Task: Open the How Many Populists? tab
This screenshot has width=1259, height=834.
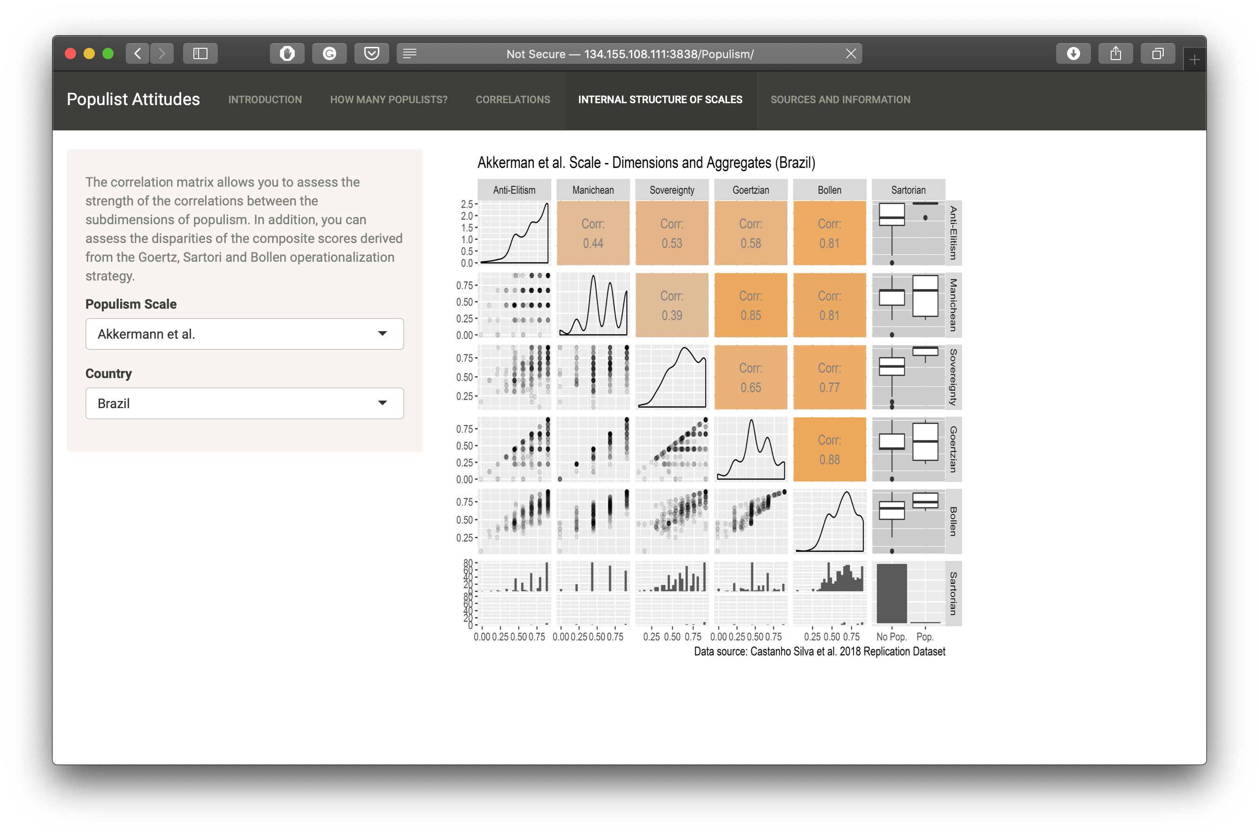Action: (389, 99)
